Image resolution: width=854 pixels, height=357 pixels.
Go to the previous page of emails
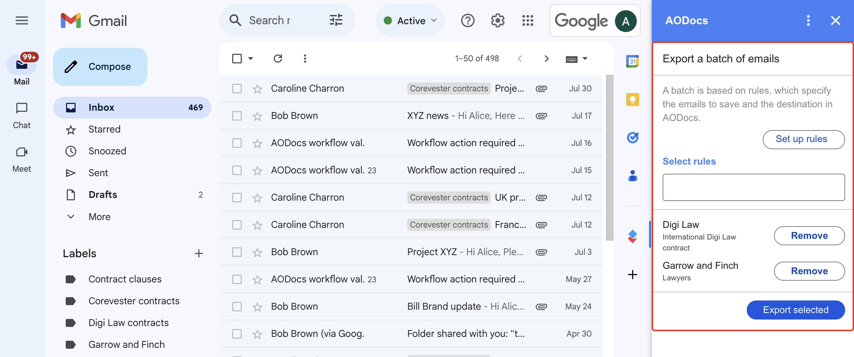[x=520, y=59]
